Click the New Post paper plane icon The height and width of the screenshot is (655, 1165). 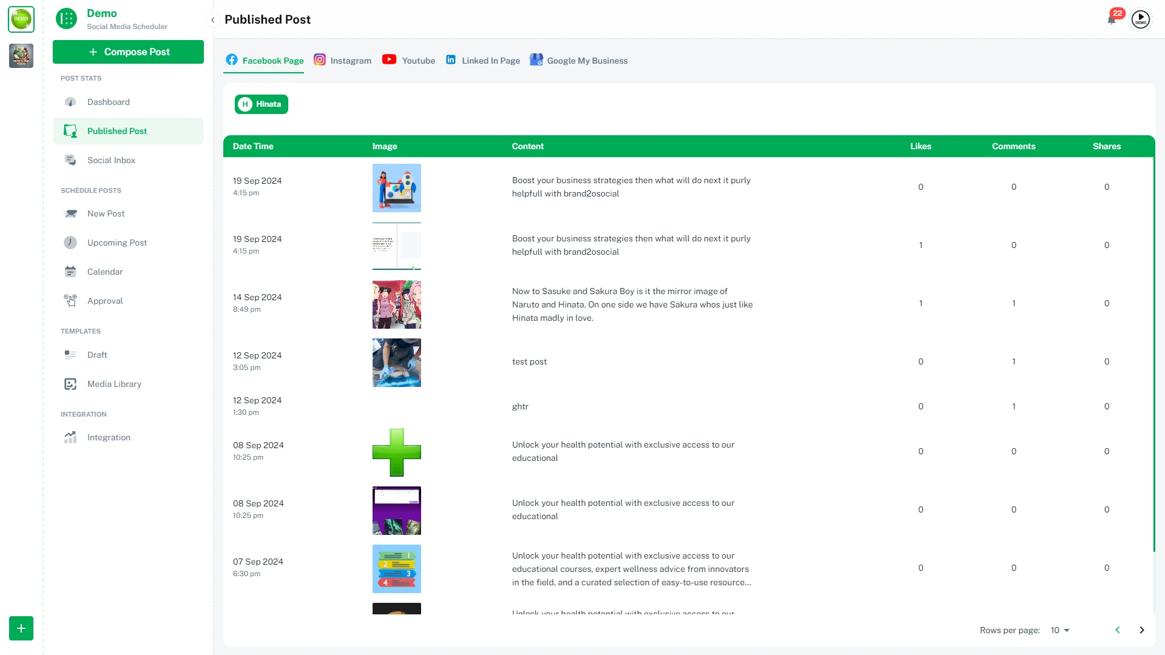(x=70, y=213)
